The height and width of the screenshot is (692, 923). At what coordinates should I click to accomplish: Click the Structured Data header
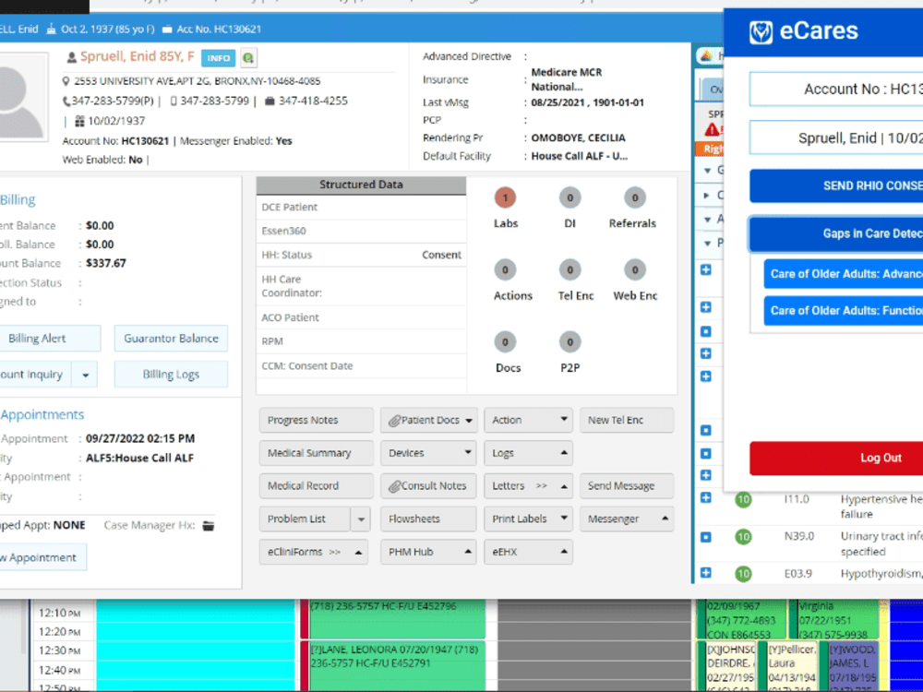[x=362, y=185]
